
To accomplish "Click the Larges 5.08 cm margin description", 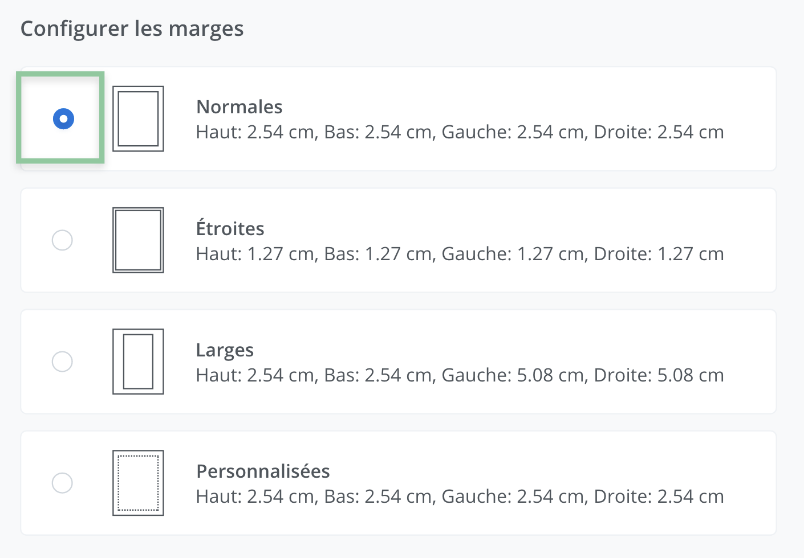I will click(x=460, y=375).
